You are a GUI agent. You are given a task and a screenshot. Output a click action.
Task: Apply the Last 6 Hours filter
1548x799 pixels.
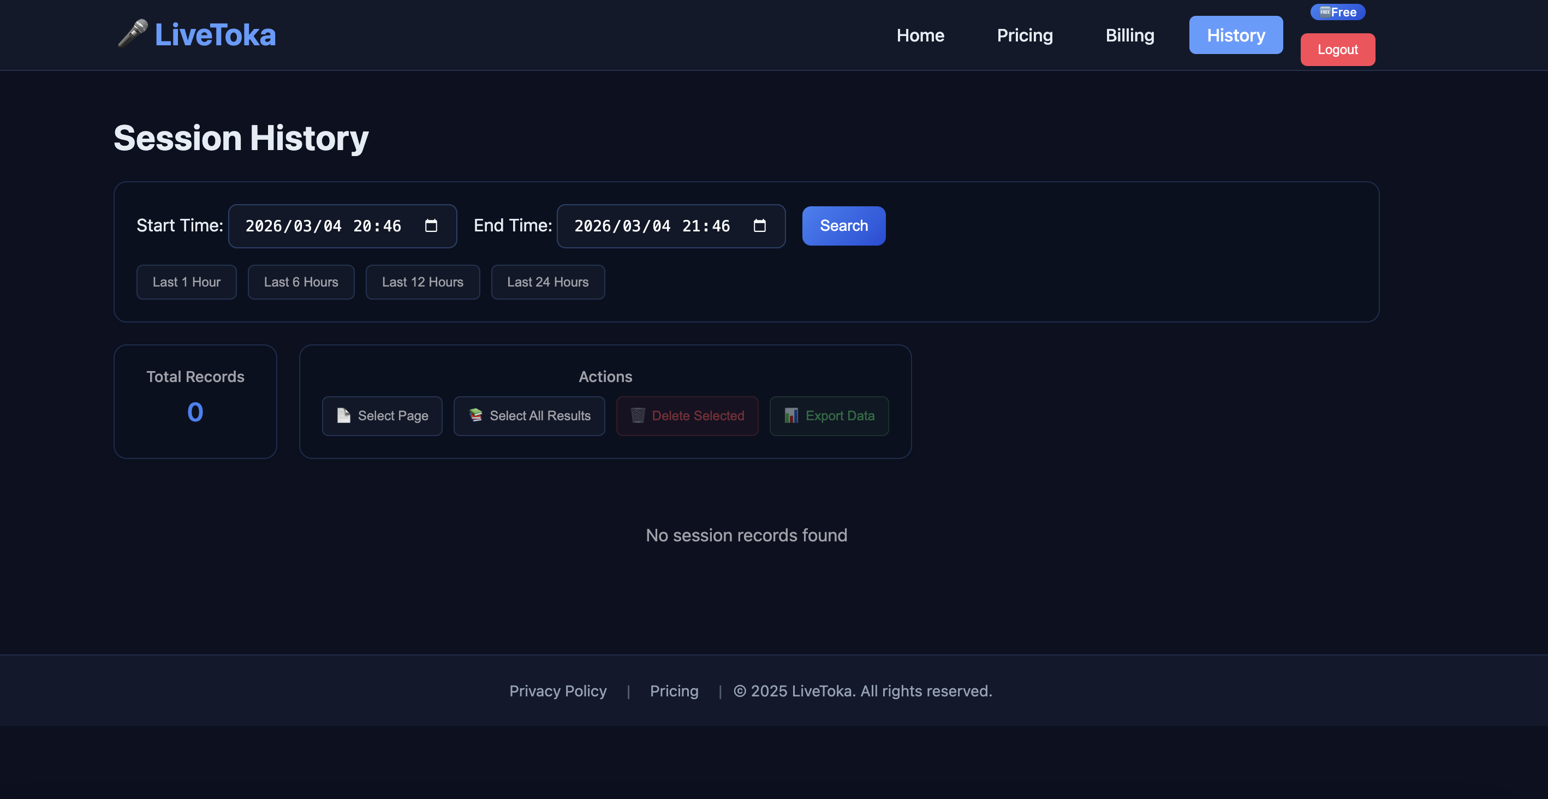click(x=300, y=282)
